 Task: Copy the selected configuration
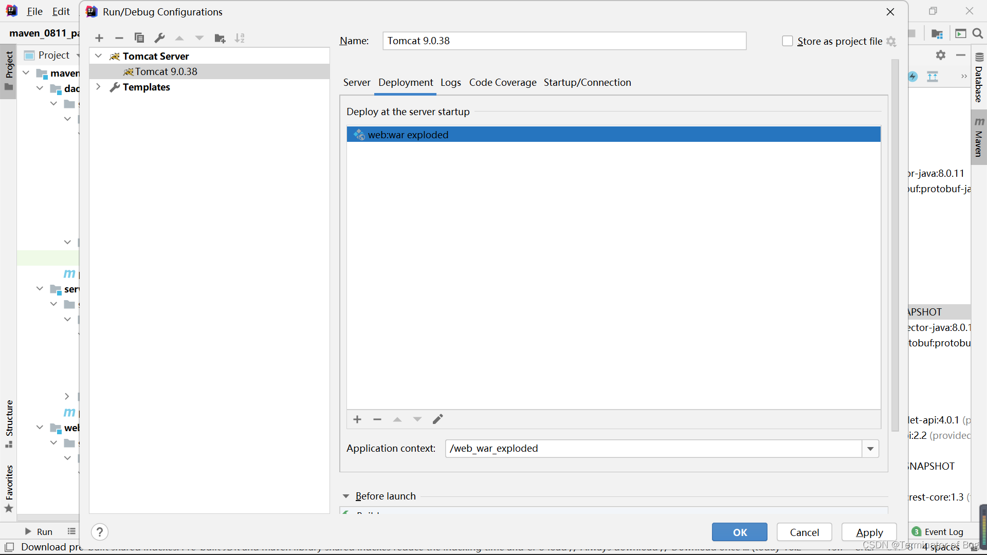[x=139, y=38]
